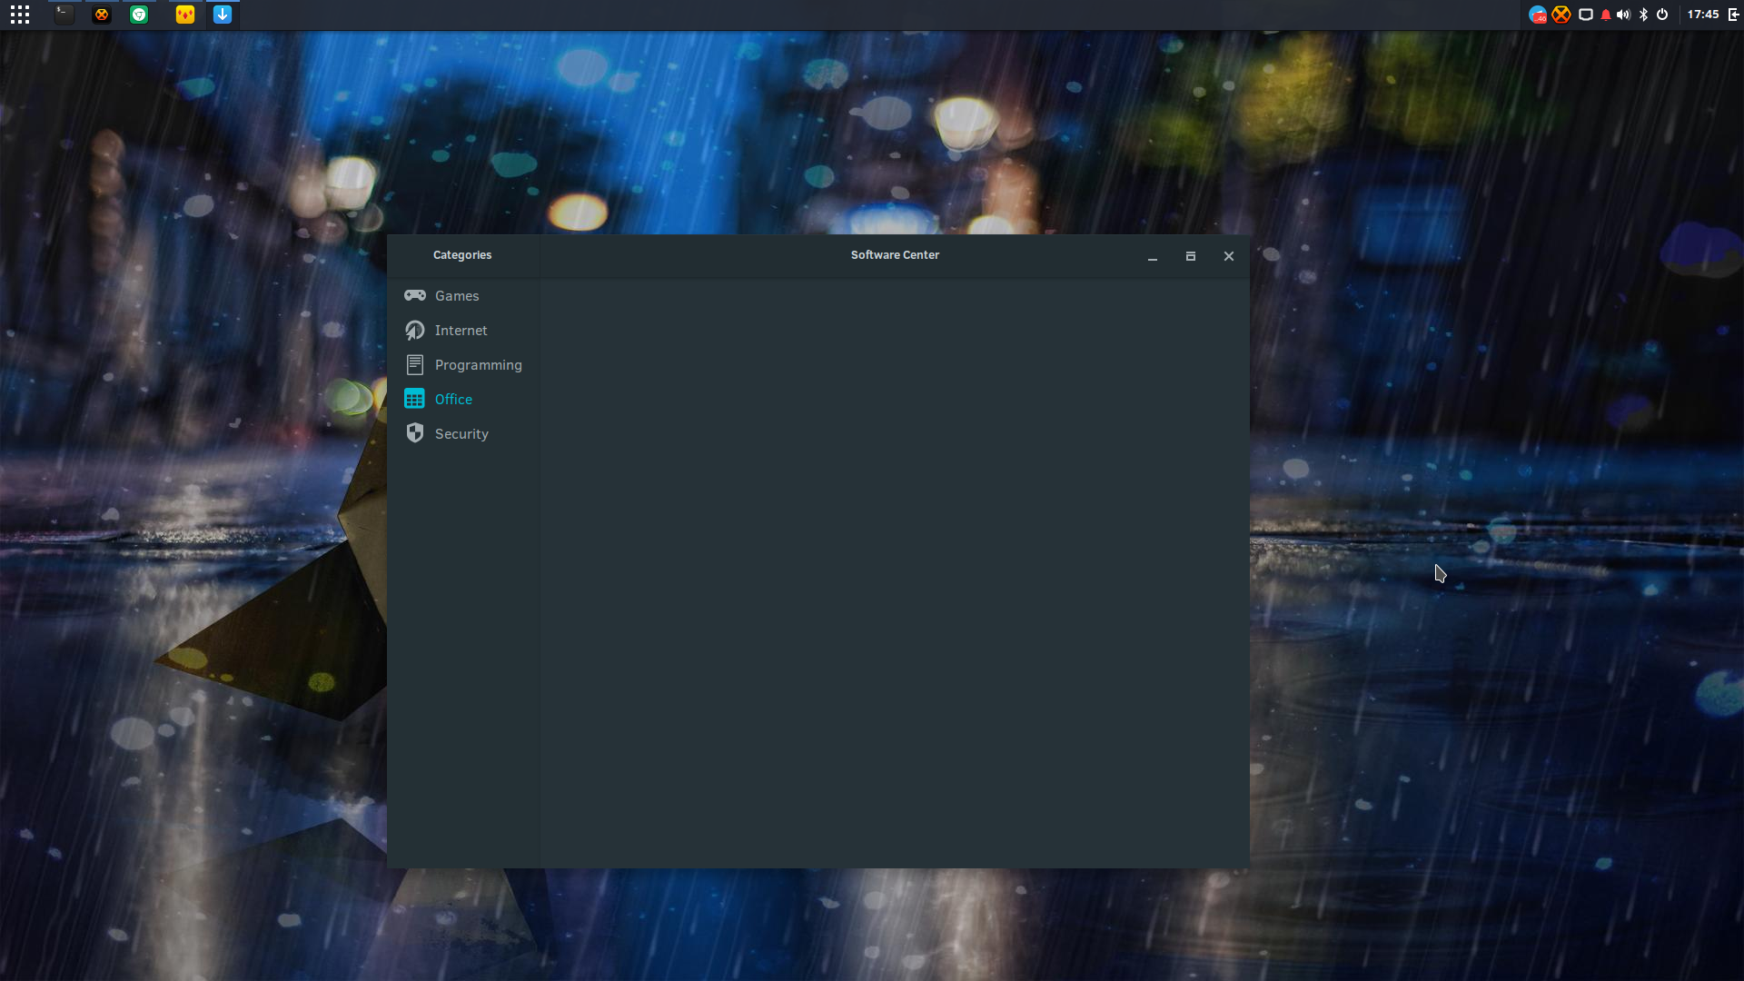Screen dimensions: 1744x981
Task: Click the power icon in the tray
Action: click(1662, 15)
